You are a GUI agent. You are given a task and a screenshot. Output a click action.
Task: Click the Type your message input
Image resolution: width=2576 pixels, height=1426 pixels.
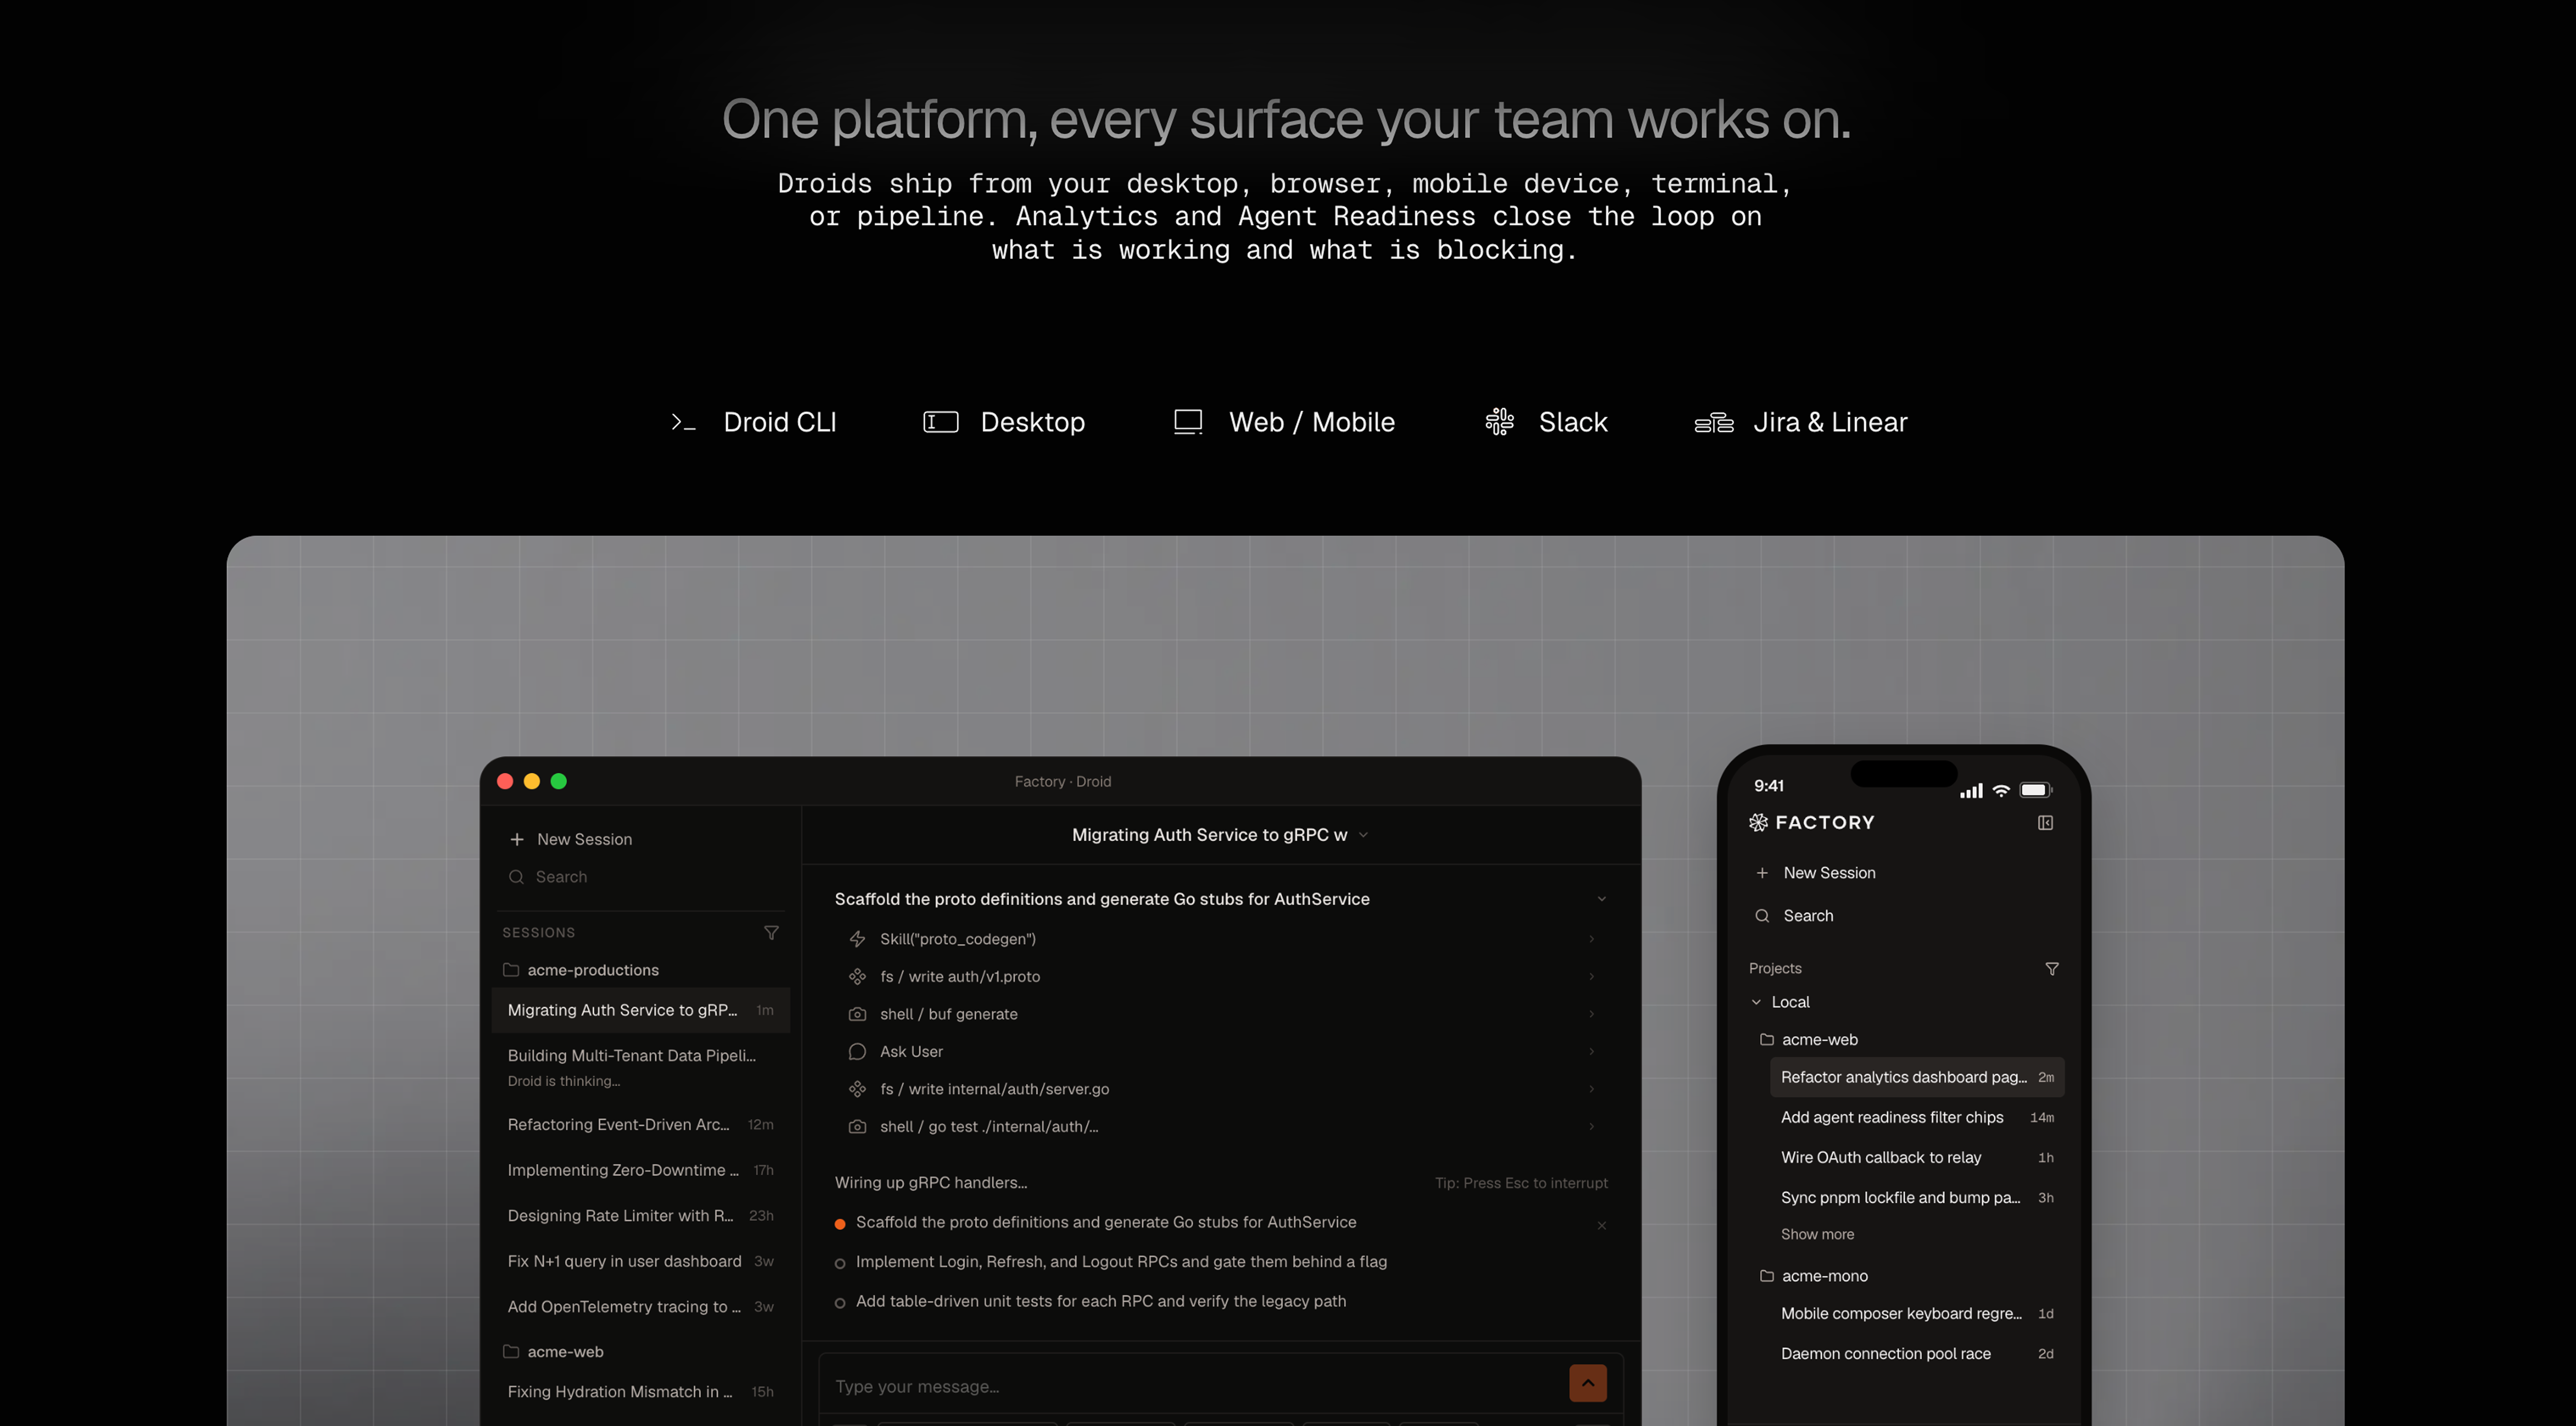pyautogui.click(x=1190, y=1386)
